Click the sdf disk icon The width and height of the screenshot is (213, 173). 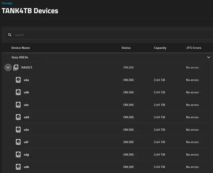click(18, 142)
